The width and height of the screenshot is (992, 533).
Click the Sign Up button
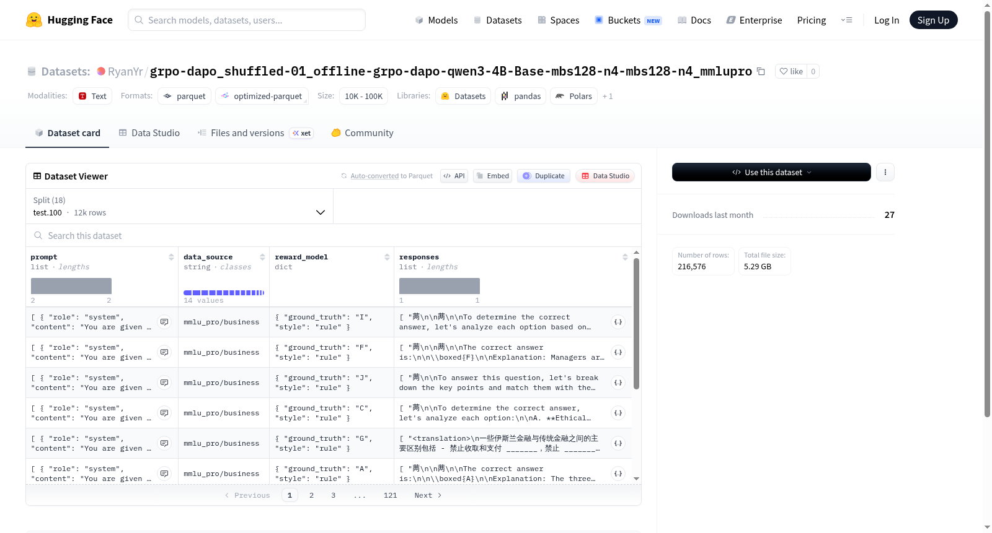tap(933, 20)
